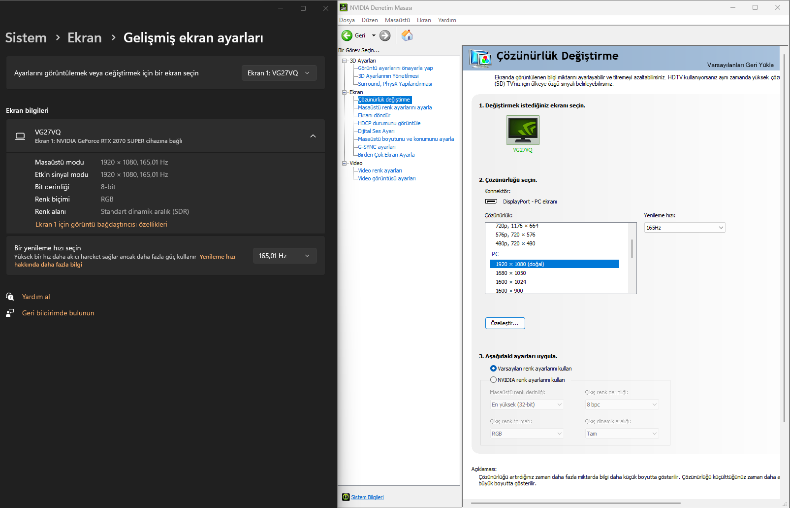The width and height of the screenshot is (790, 508).
Task: Open the Ekran menu in NVIDIA menu bar
Action: 424,20
